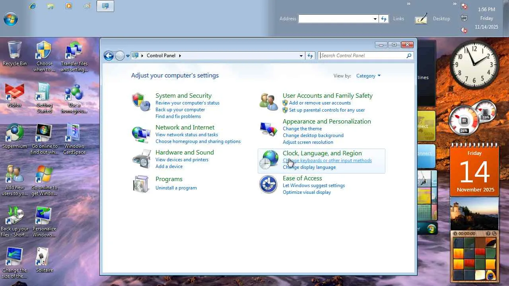Click the Control Panel breadcrumb text

pyautogui.click(x=161, y=56)
